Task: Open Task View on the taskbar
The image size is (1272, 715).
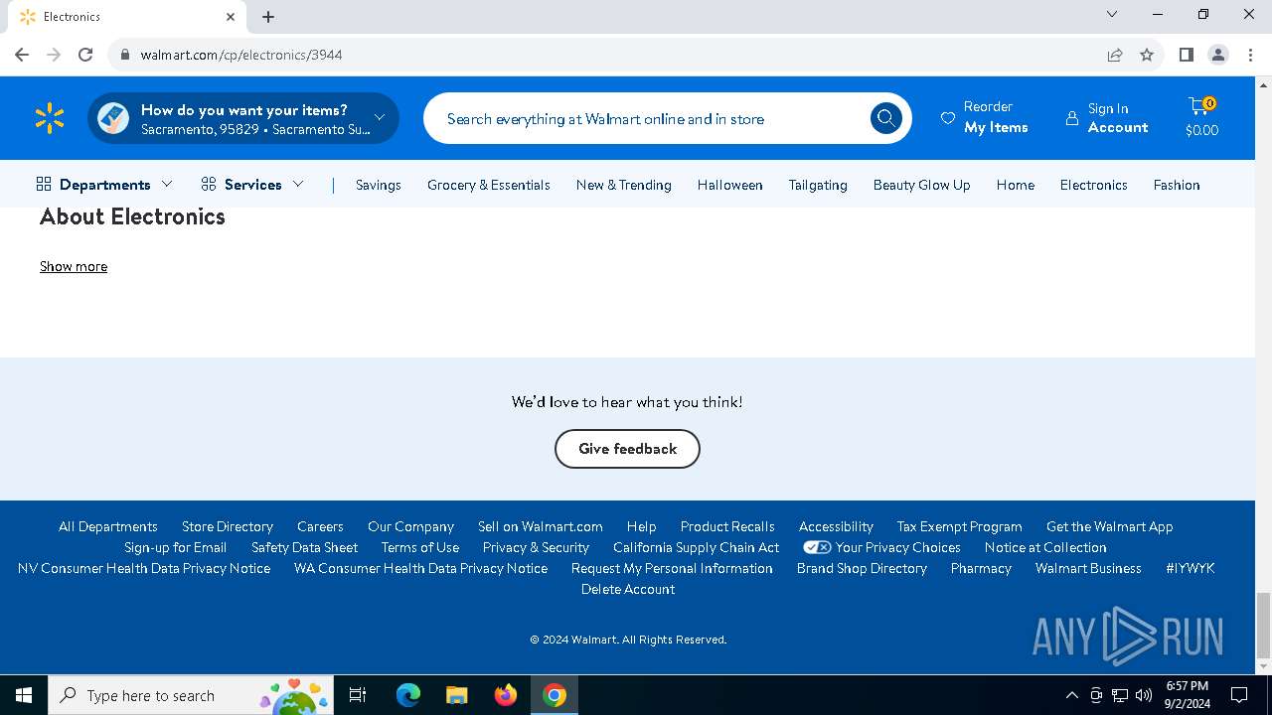Action: [x=358, y=695]
